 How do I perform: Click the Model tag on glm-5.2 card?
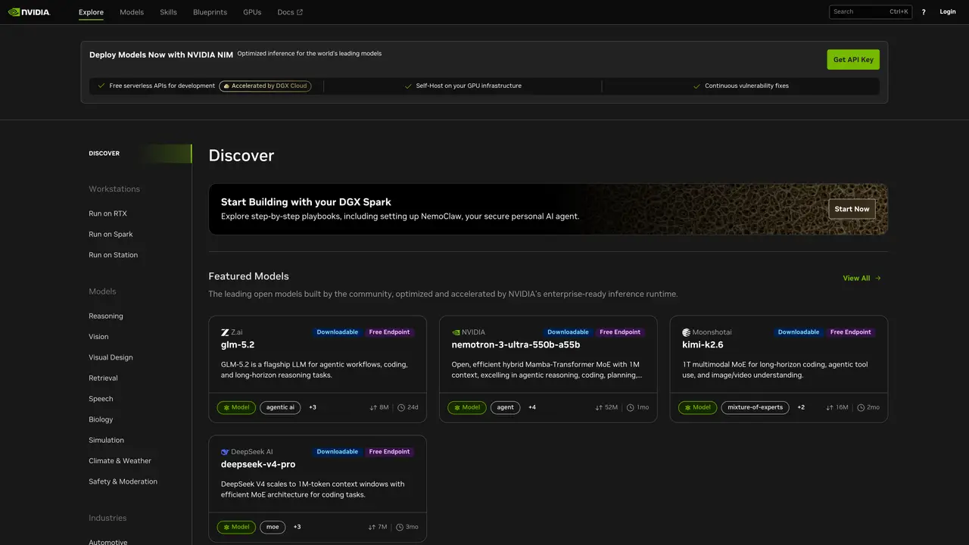coord(236,407)
